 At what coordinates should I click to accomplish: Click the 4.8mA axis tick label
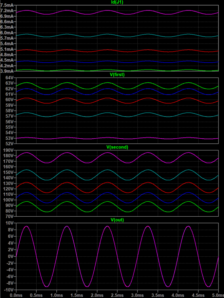coord(7,55)
